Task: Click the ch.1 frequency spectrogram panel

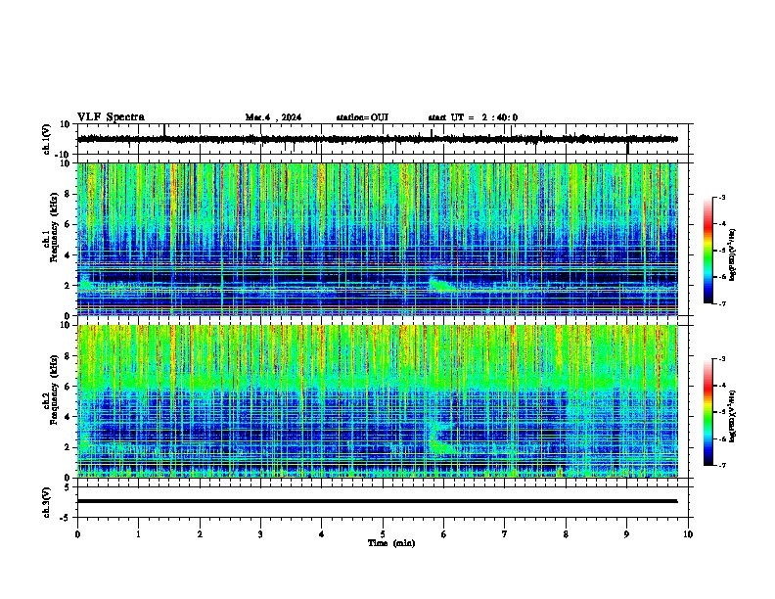Action: pyautogui.click(x=378, y=239)
